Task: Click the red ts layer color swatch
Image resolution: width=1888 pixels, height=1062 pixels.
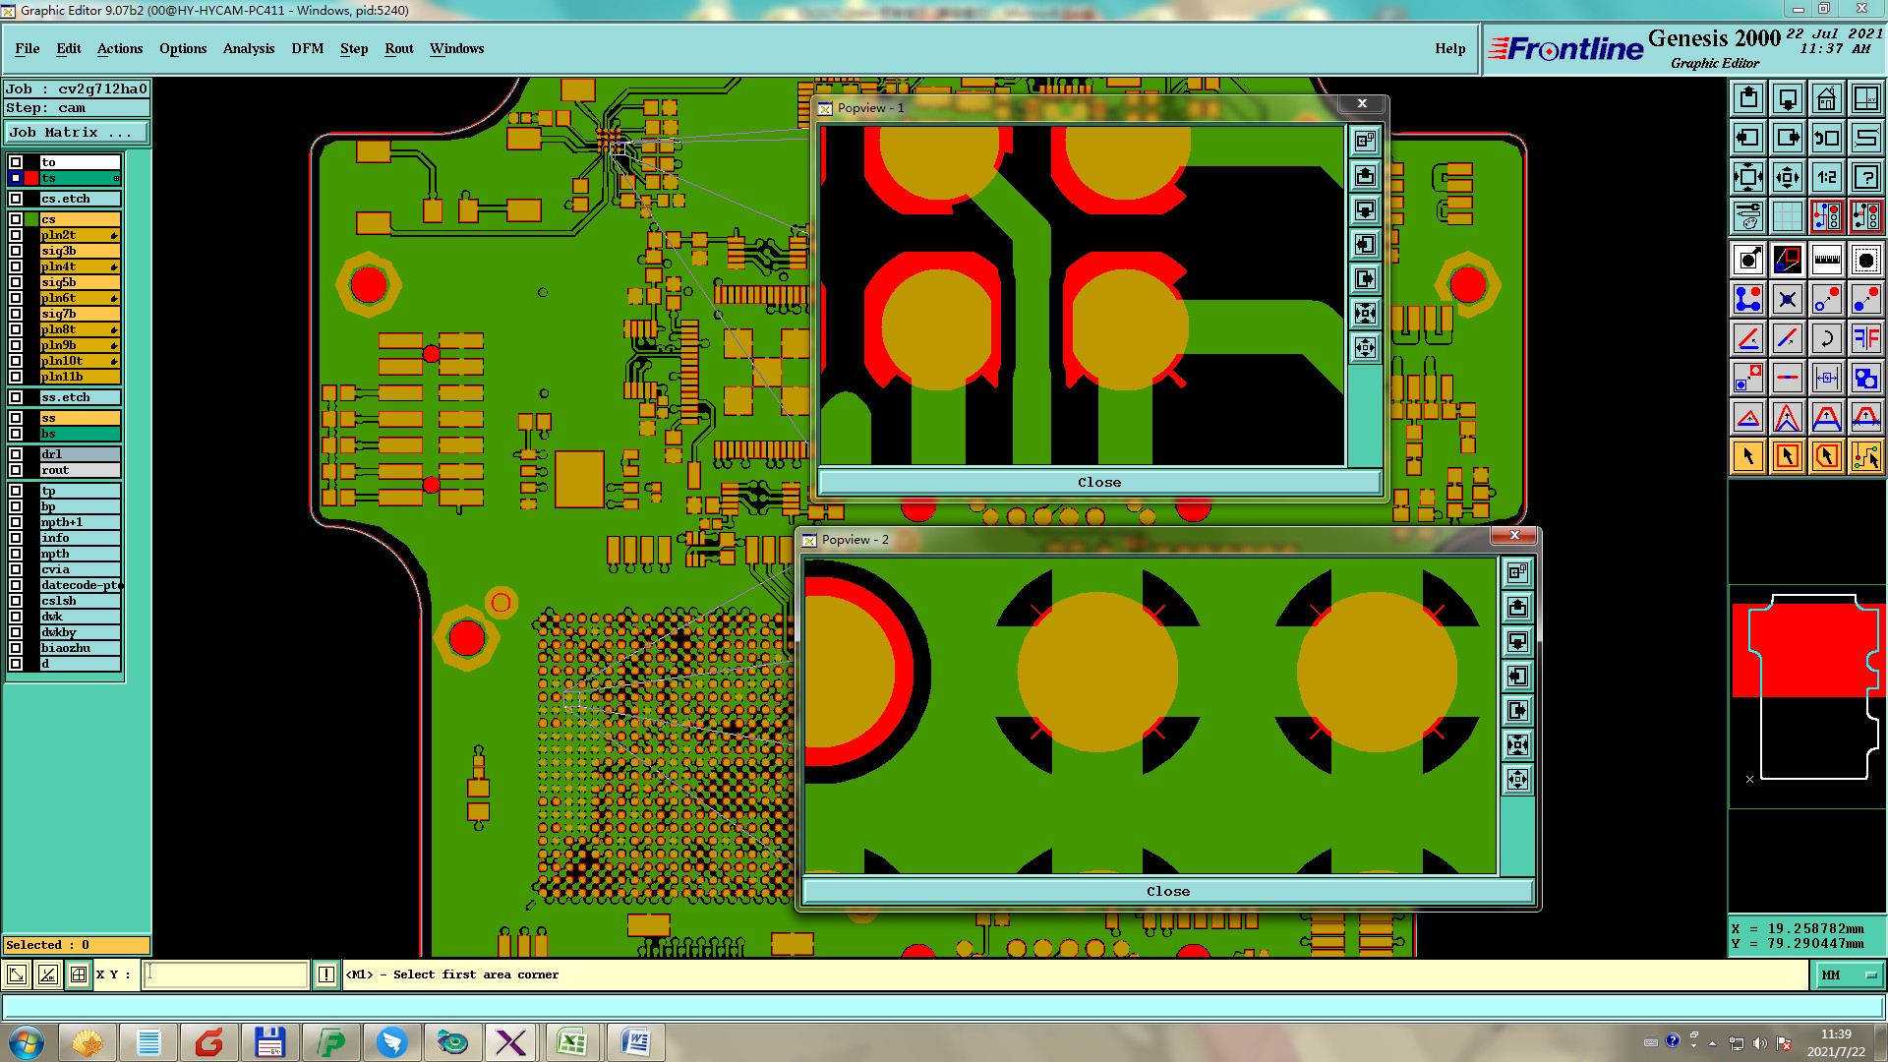Action: point(31,178)
